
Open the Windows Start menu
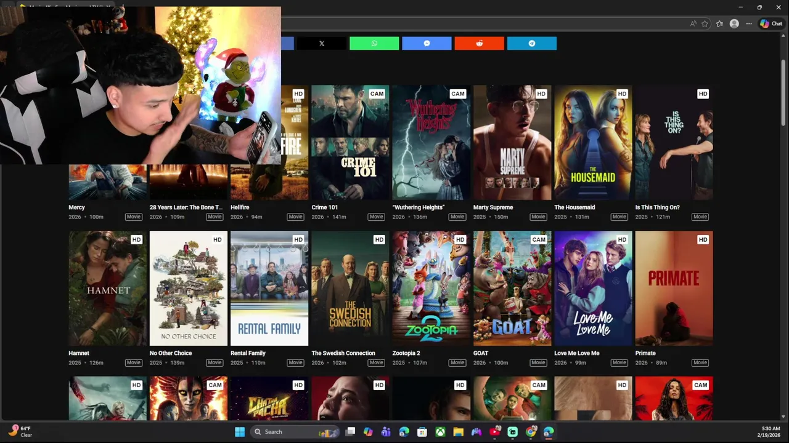tap(240, 432)
